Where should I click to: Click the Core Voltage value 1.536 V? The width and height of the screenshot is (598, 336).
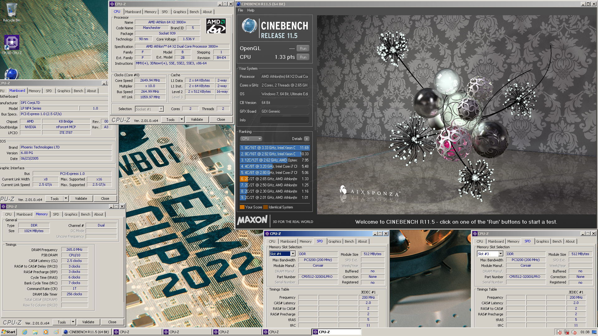click(189, 39)
